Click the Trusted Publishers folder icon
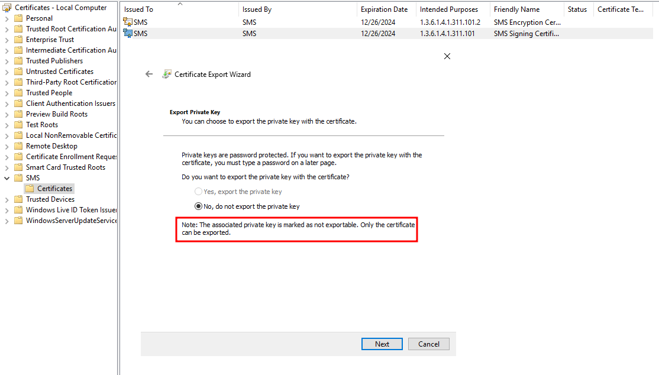 click(x=18, y=60)
